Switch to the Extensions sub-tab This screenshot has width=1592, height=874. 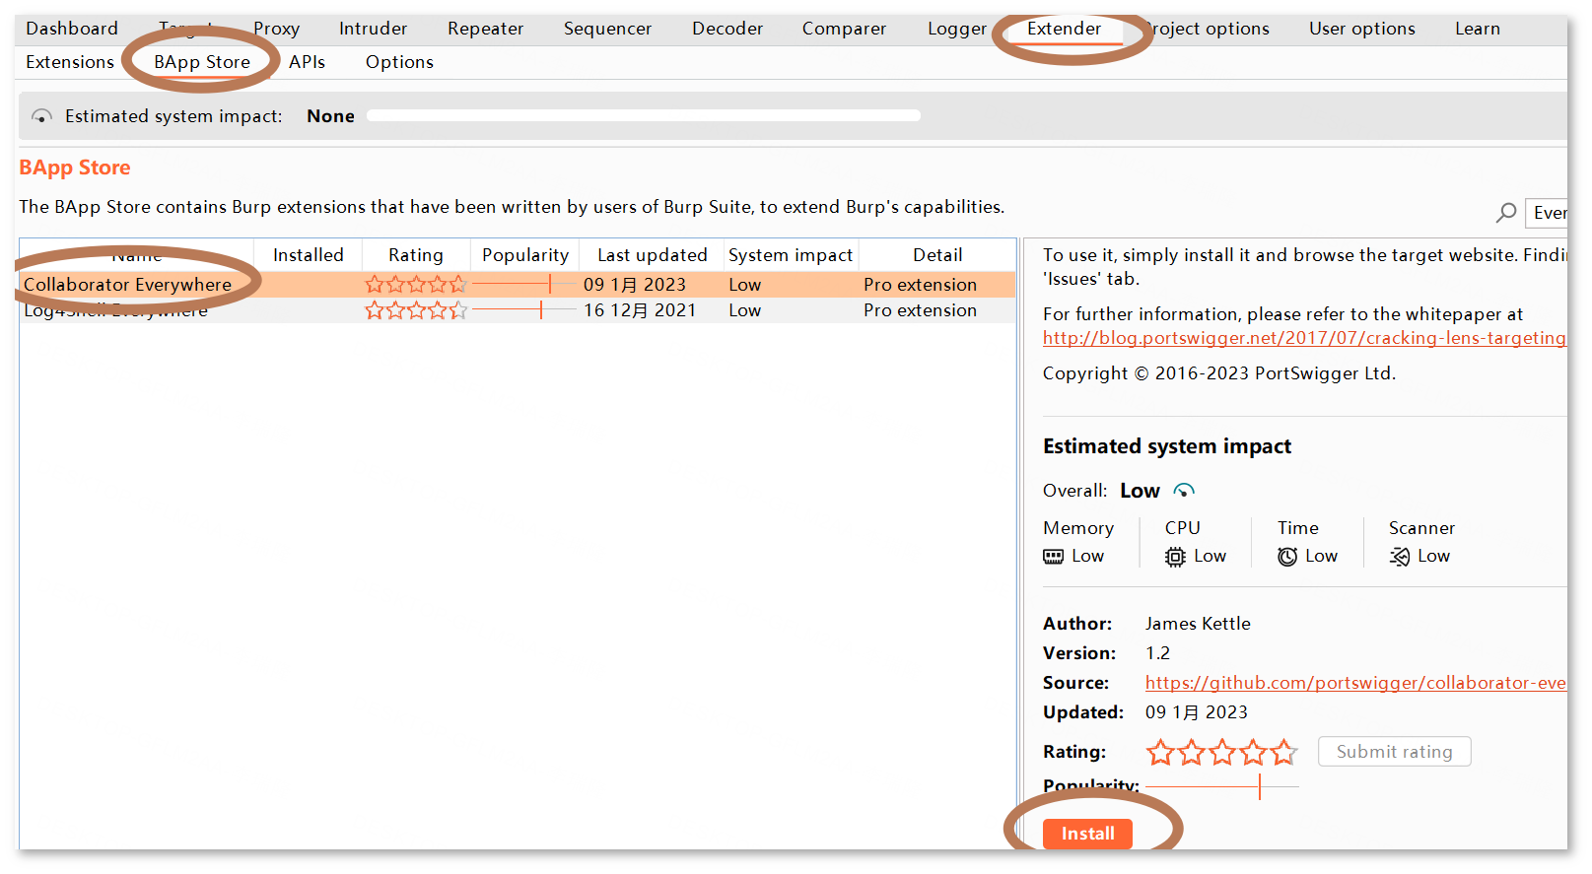pyautogui.click(x=70, y=62)
